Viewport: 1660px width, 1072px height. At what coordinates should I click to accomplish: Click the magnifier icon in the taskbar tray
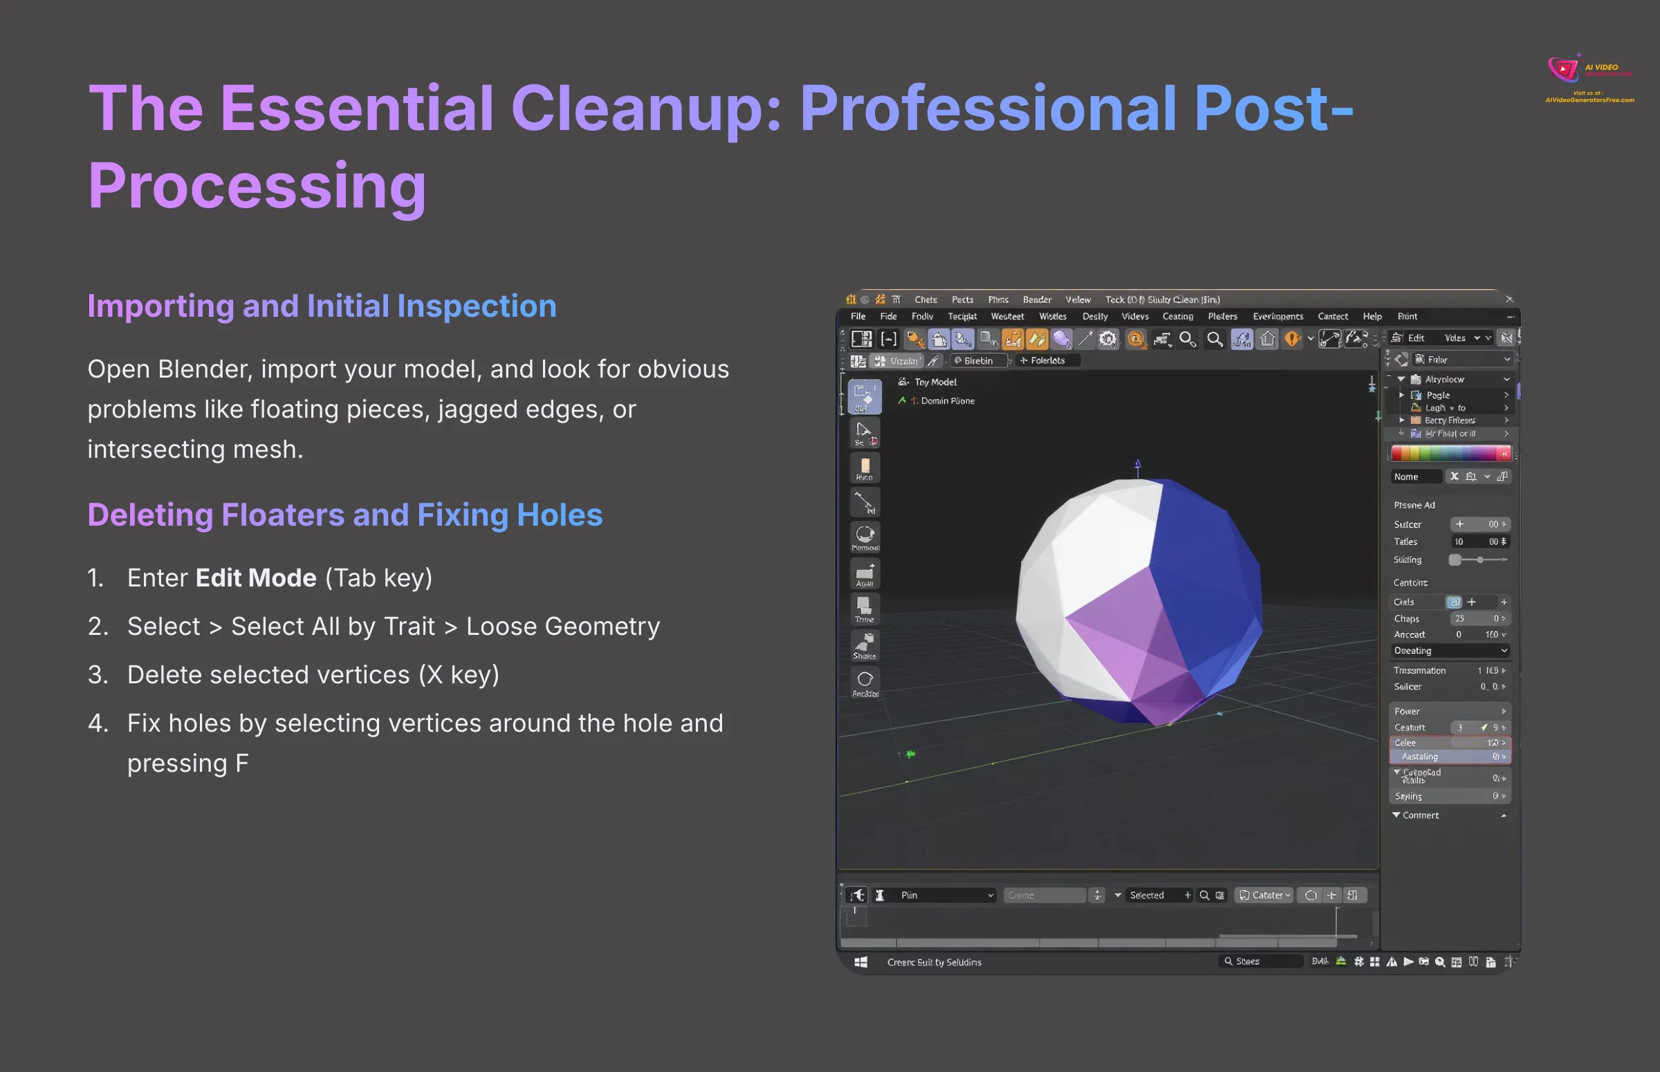[x=1440, y=961]
